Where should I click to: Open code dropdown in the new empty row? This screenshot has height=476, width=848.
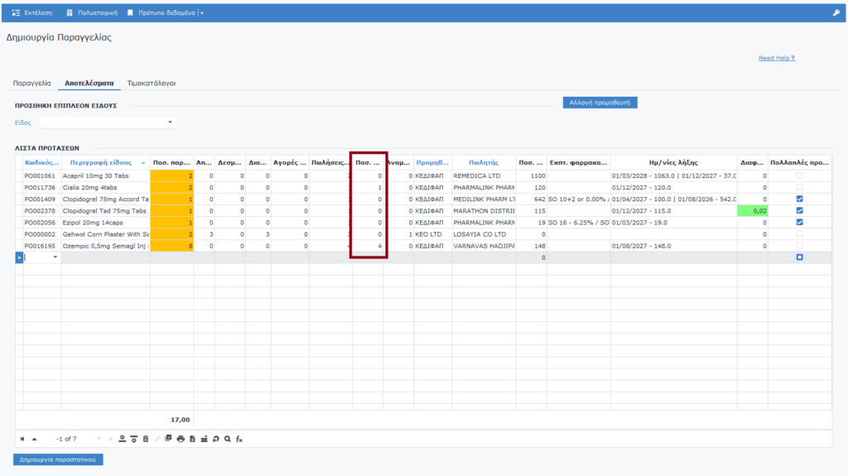click(x=55, y=257)
